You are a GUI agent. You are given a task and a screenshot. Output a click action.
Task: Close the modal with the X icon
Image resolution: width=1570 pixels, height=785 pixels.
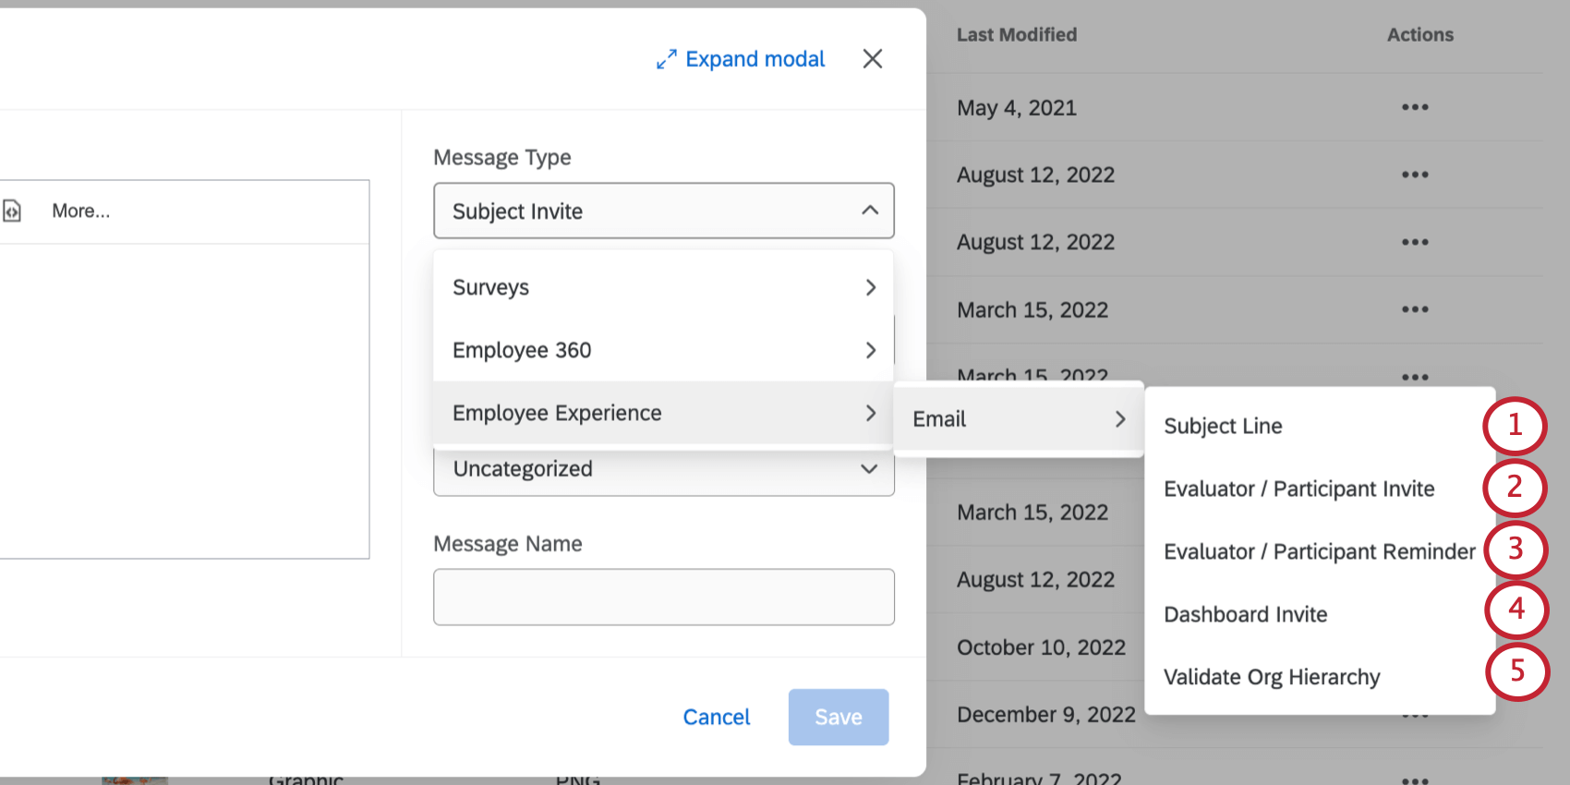pos(872,59)
